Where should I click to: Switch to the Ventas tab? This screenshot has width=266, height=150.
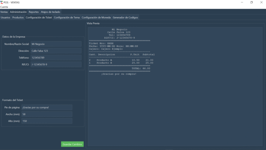(x=4, y=12)
